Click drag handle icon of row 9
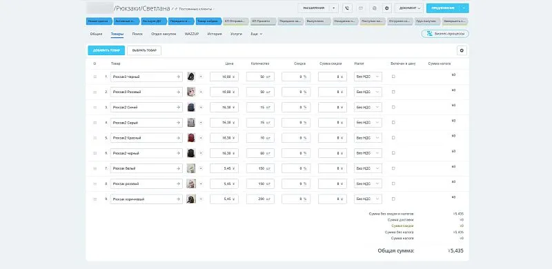552x269 pixels. (95, 199)
